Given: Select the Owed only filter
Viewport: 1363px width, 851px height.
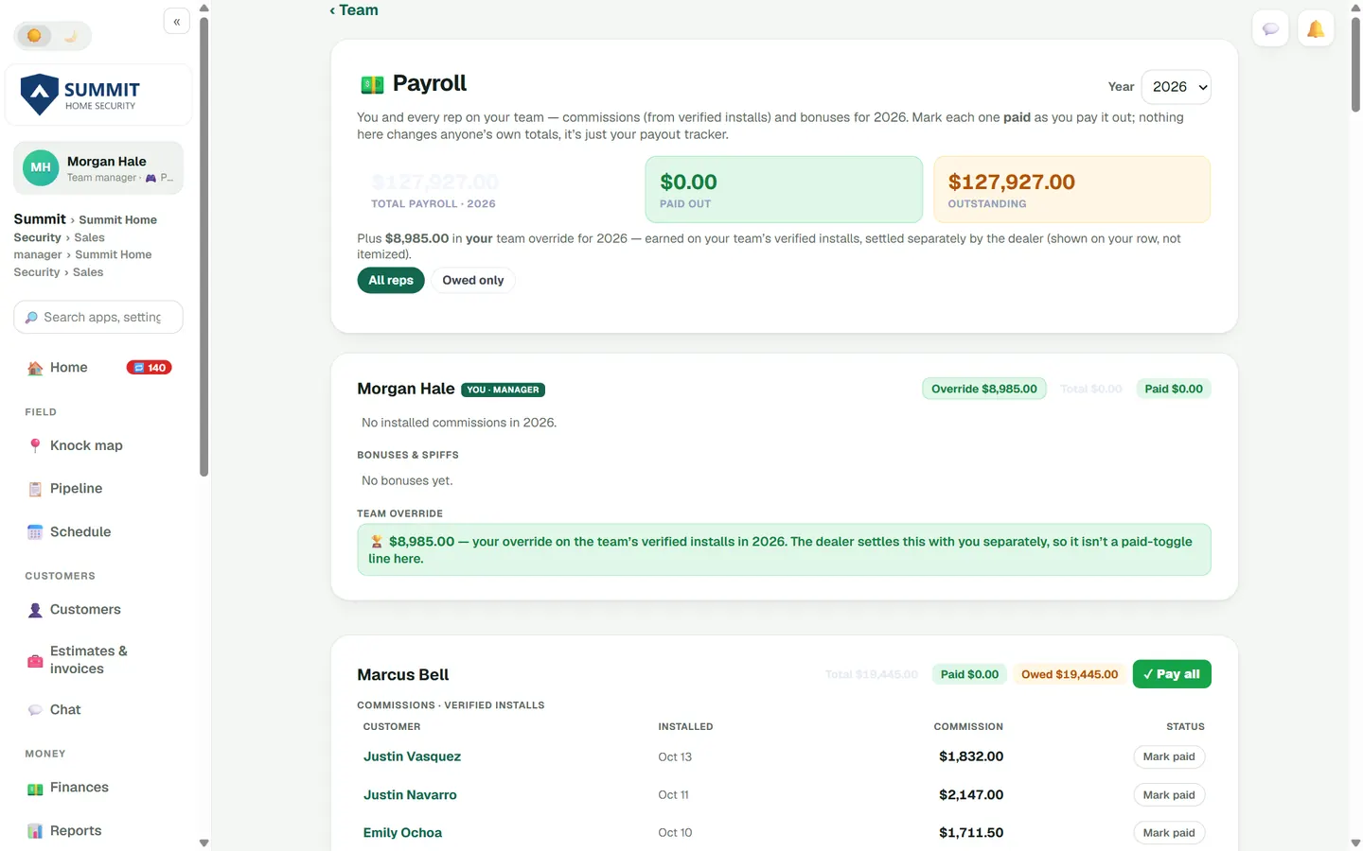Looking at the screenshot, I should tap(473, 280).
